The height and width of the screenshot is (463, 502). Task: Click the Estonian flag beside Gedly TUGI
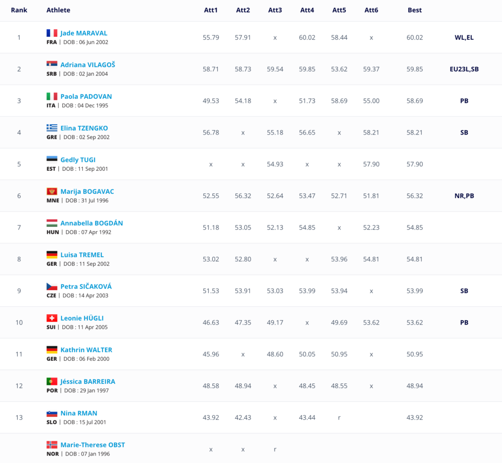[52, 160]
